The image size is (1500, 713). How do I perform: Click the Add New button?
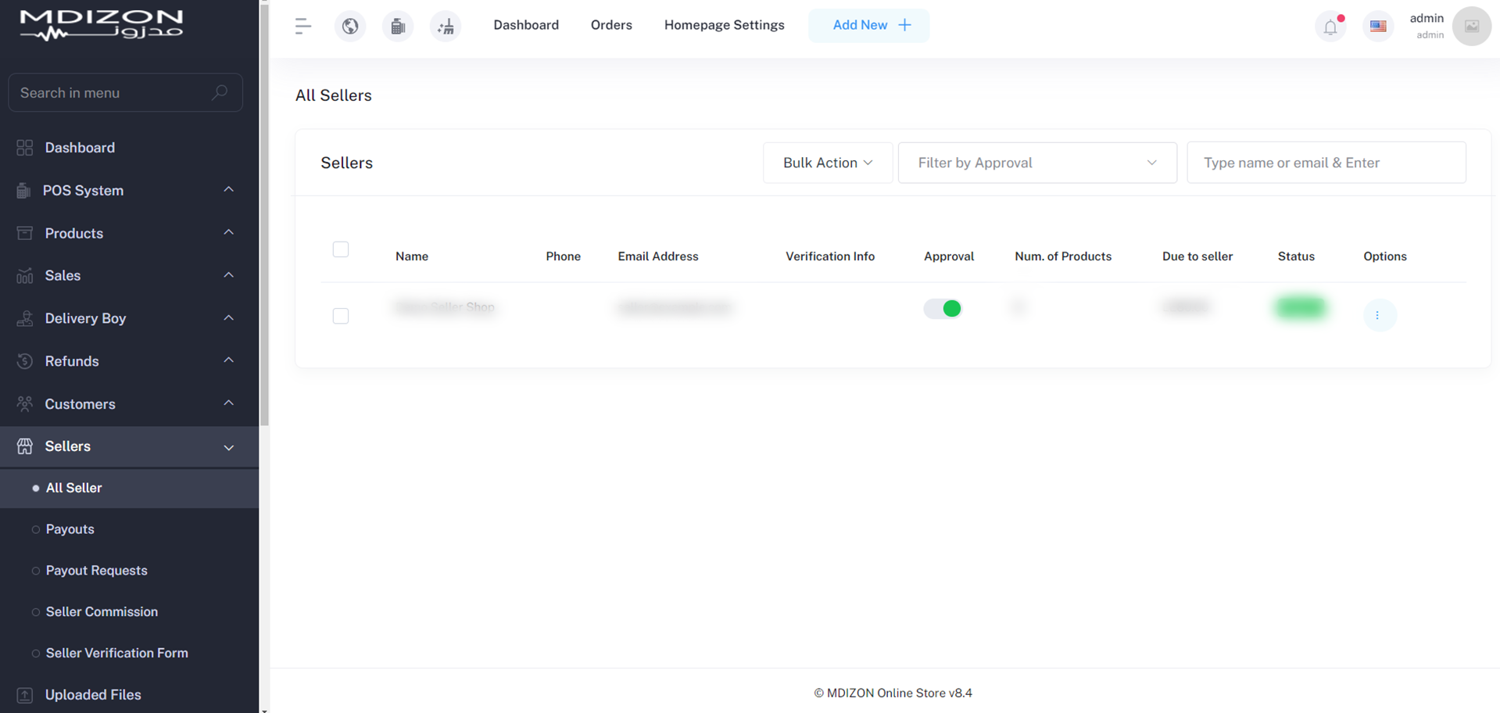pos(868,25)
